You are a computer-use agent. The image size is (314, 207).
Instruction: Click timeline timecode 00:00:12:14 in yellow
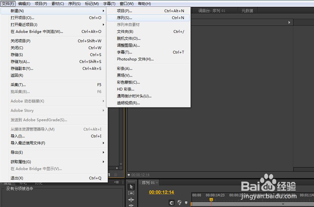click(x=161, y=192)
